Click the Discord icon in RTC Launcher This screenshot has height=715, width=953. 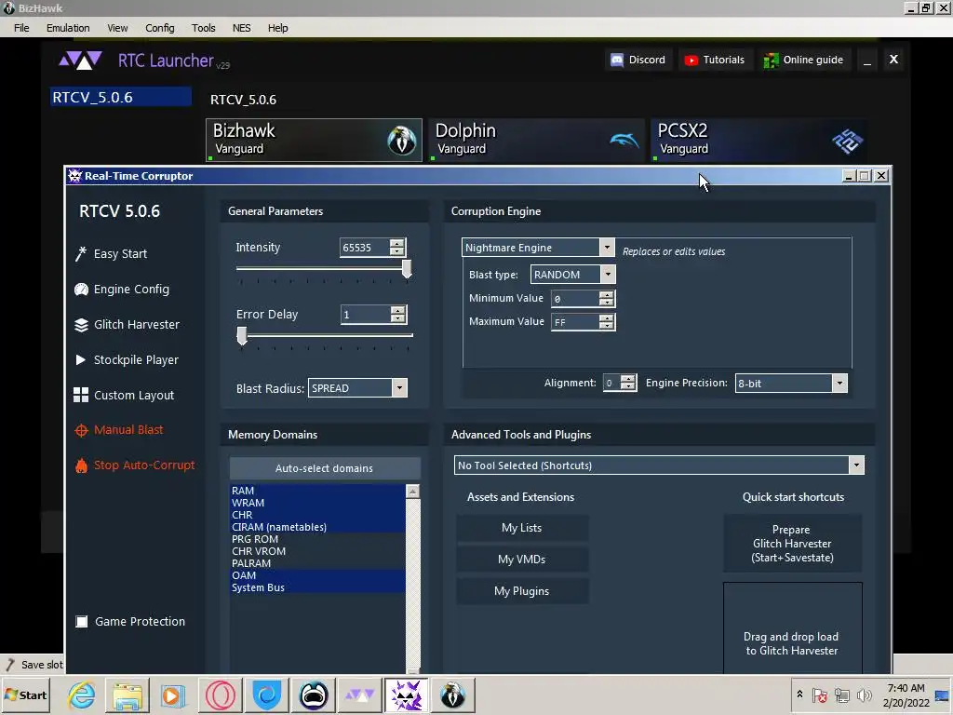[x=617, y=61]
